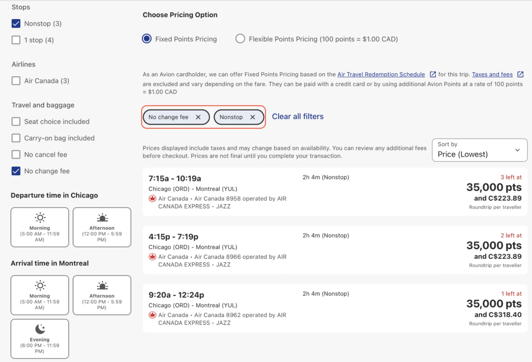Select Fixed Points Pricing radio button
This screenshot has height=362, width=532.
coord(147,39)
